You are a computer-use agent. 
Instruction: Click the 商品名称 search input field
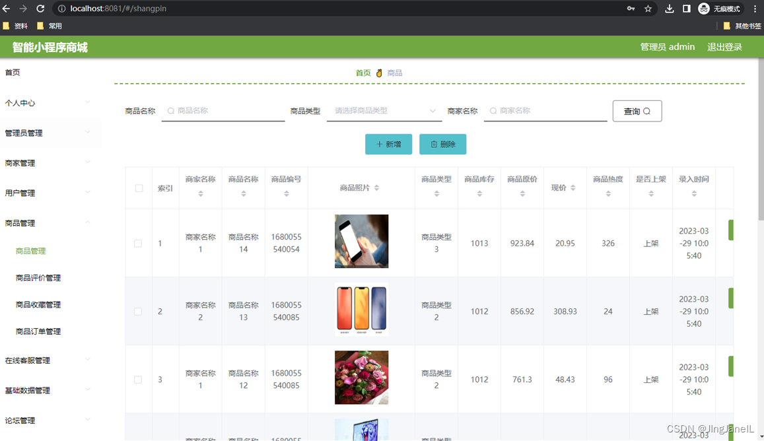point(223,111)
